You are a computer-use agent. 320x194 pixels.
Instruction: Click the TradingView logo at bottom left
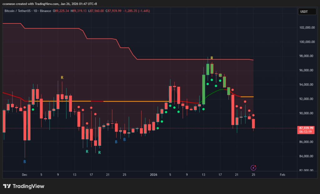(24, 186)
